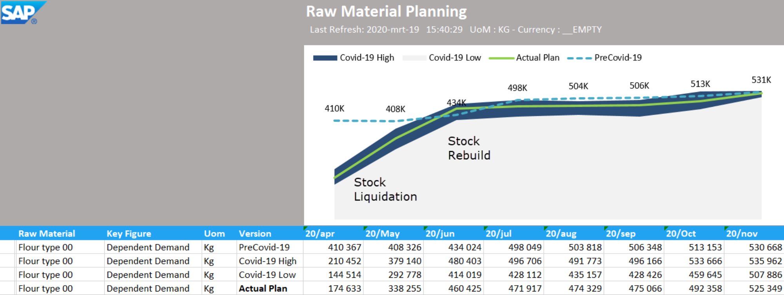Viewport: 784px width, 295px height.
Task: Select the Raw Material column header
Action: [x=47, y=234]
